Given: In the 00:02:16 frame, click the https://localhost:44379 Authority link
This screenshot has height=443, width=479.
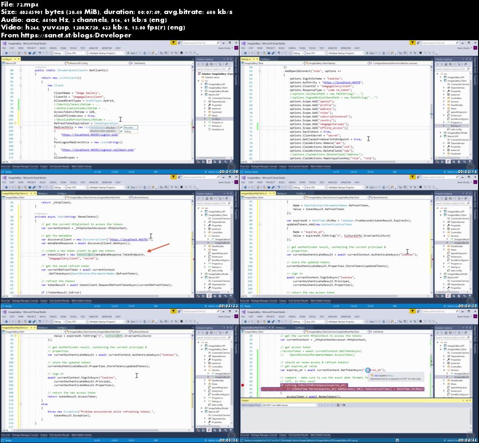Looking at the screenshot, I should click(342, 82).
